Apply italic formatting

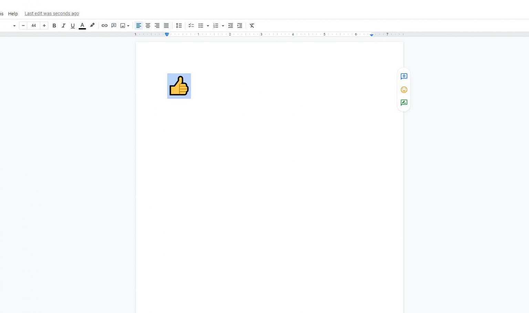(63, 25)
